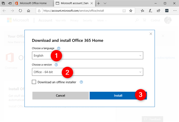Open the shopping cart icon
The height and width of the screenshot is (122, 179).
(x=144, y=20)
